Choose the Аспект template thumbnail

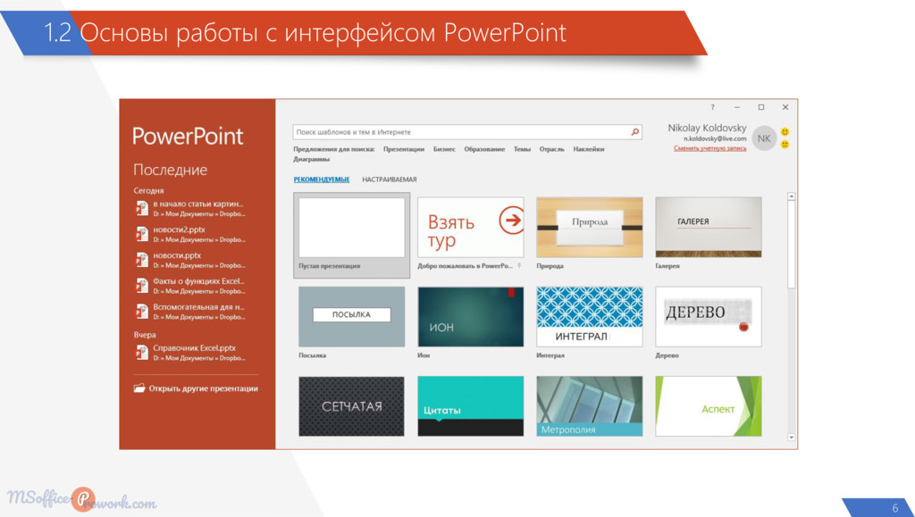tap(709, 406)
